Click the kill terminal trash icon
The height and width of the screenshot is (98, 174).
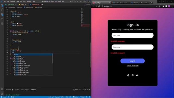tap(85, 90)
